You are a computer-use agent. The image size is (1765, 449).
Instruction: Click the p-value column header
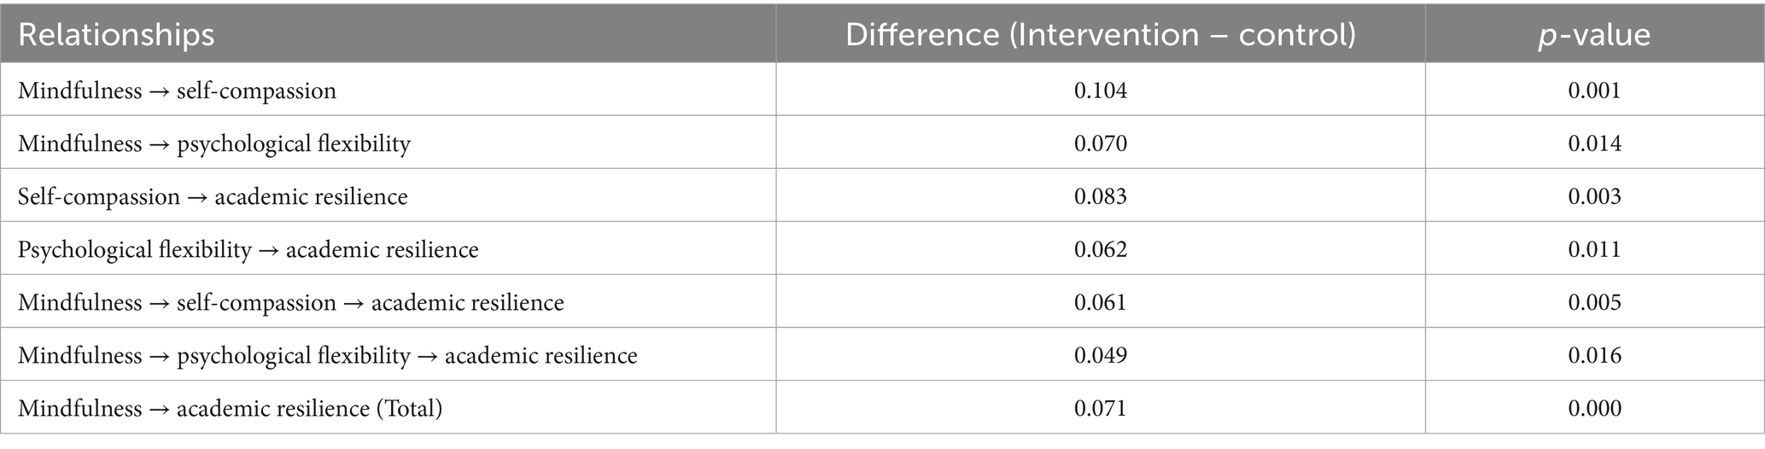1593,34
